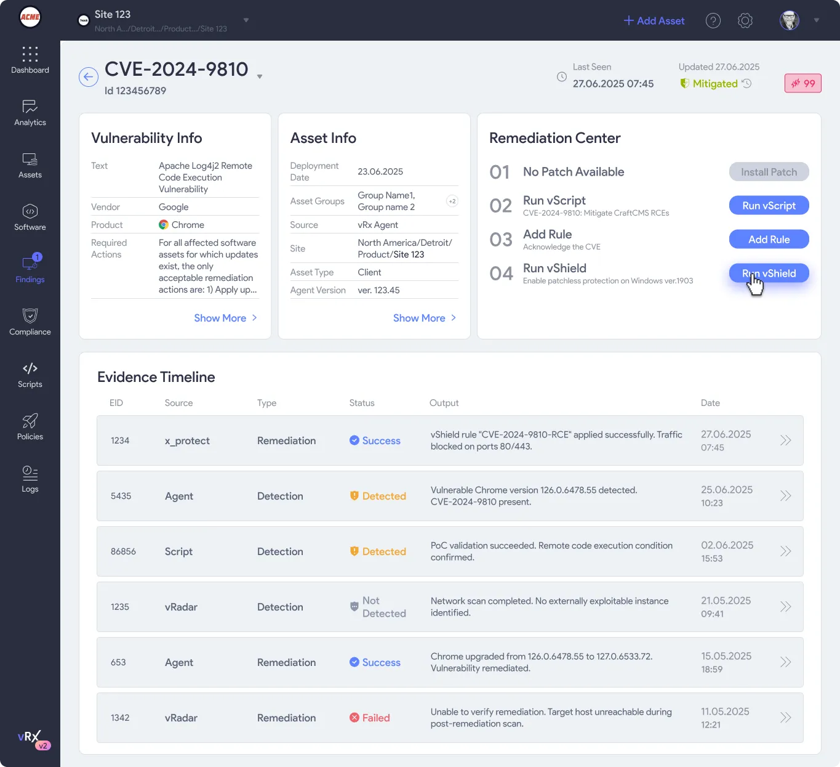Screen dimensions: 840x767
Task: Open the help question mark icon
Action: pos(713,21)
